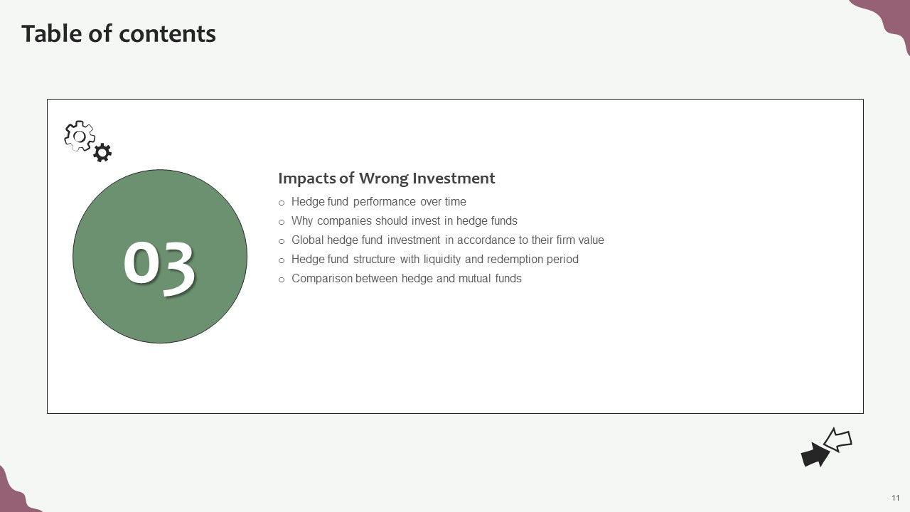Click the bullet before 'Global hedge fund investment'
910x512 pixels.
[282, 241]
